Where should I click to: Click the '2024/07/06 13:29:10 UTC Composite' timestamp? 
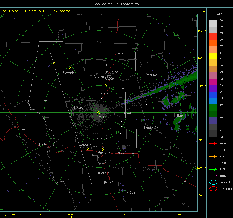point(36,11)
